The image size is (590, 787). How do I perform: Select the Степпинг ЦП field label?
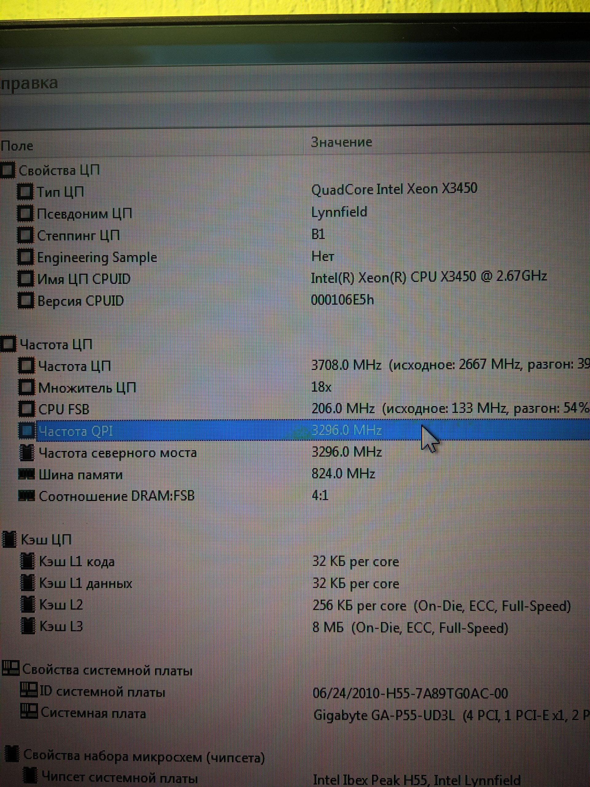(78, 235)
